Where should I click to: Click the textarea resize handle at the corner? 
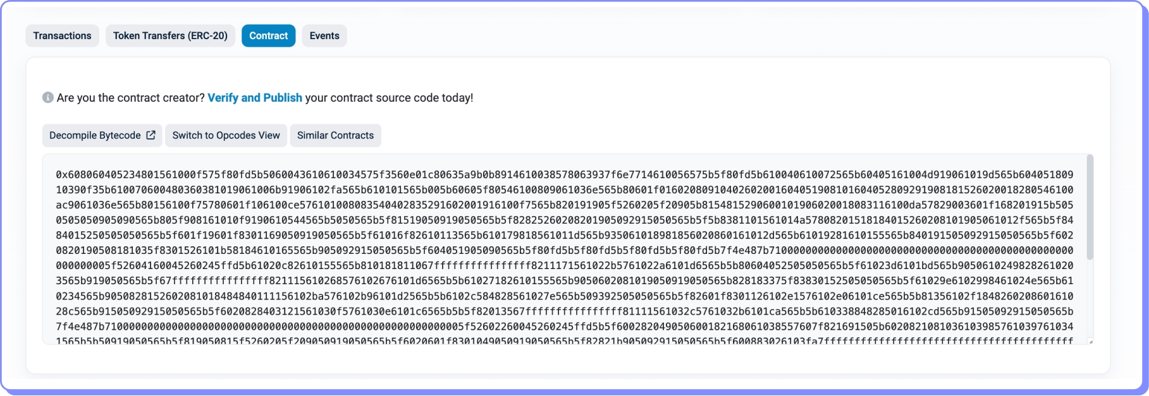click(1090, 341)
